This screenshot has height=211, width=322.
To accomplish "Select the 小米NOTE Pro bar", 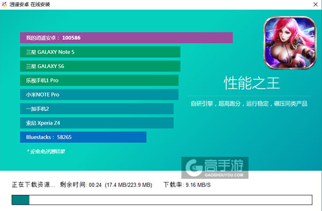I will coord(99,94).
